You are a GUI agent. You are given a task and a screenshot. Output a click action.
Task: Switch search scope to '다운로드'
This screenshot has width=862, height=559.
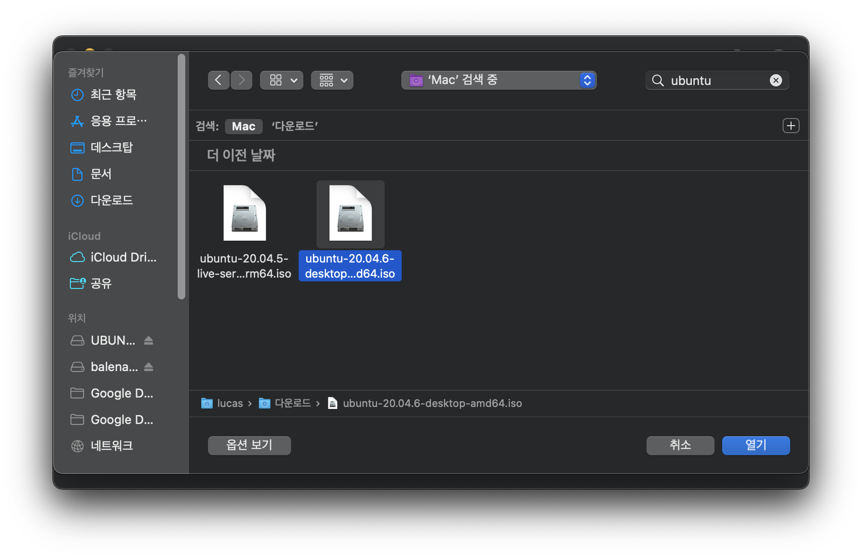294,126
